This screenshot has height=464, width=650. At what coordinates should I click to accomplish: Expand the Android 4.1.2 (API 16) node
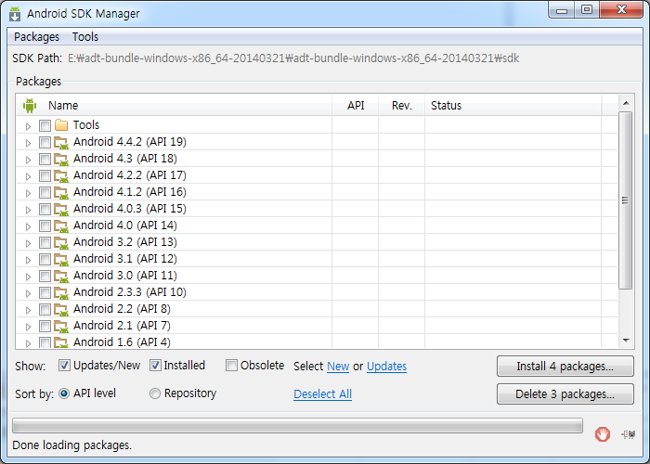point(28,193)
